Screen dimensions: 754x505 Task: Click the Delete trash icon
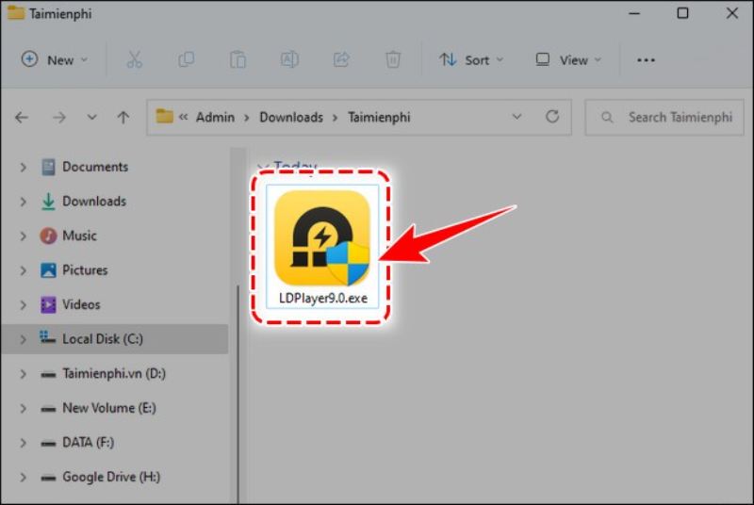click(x=393, y=59)
